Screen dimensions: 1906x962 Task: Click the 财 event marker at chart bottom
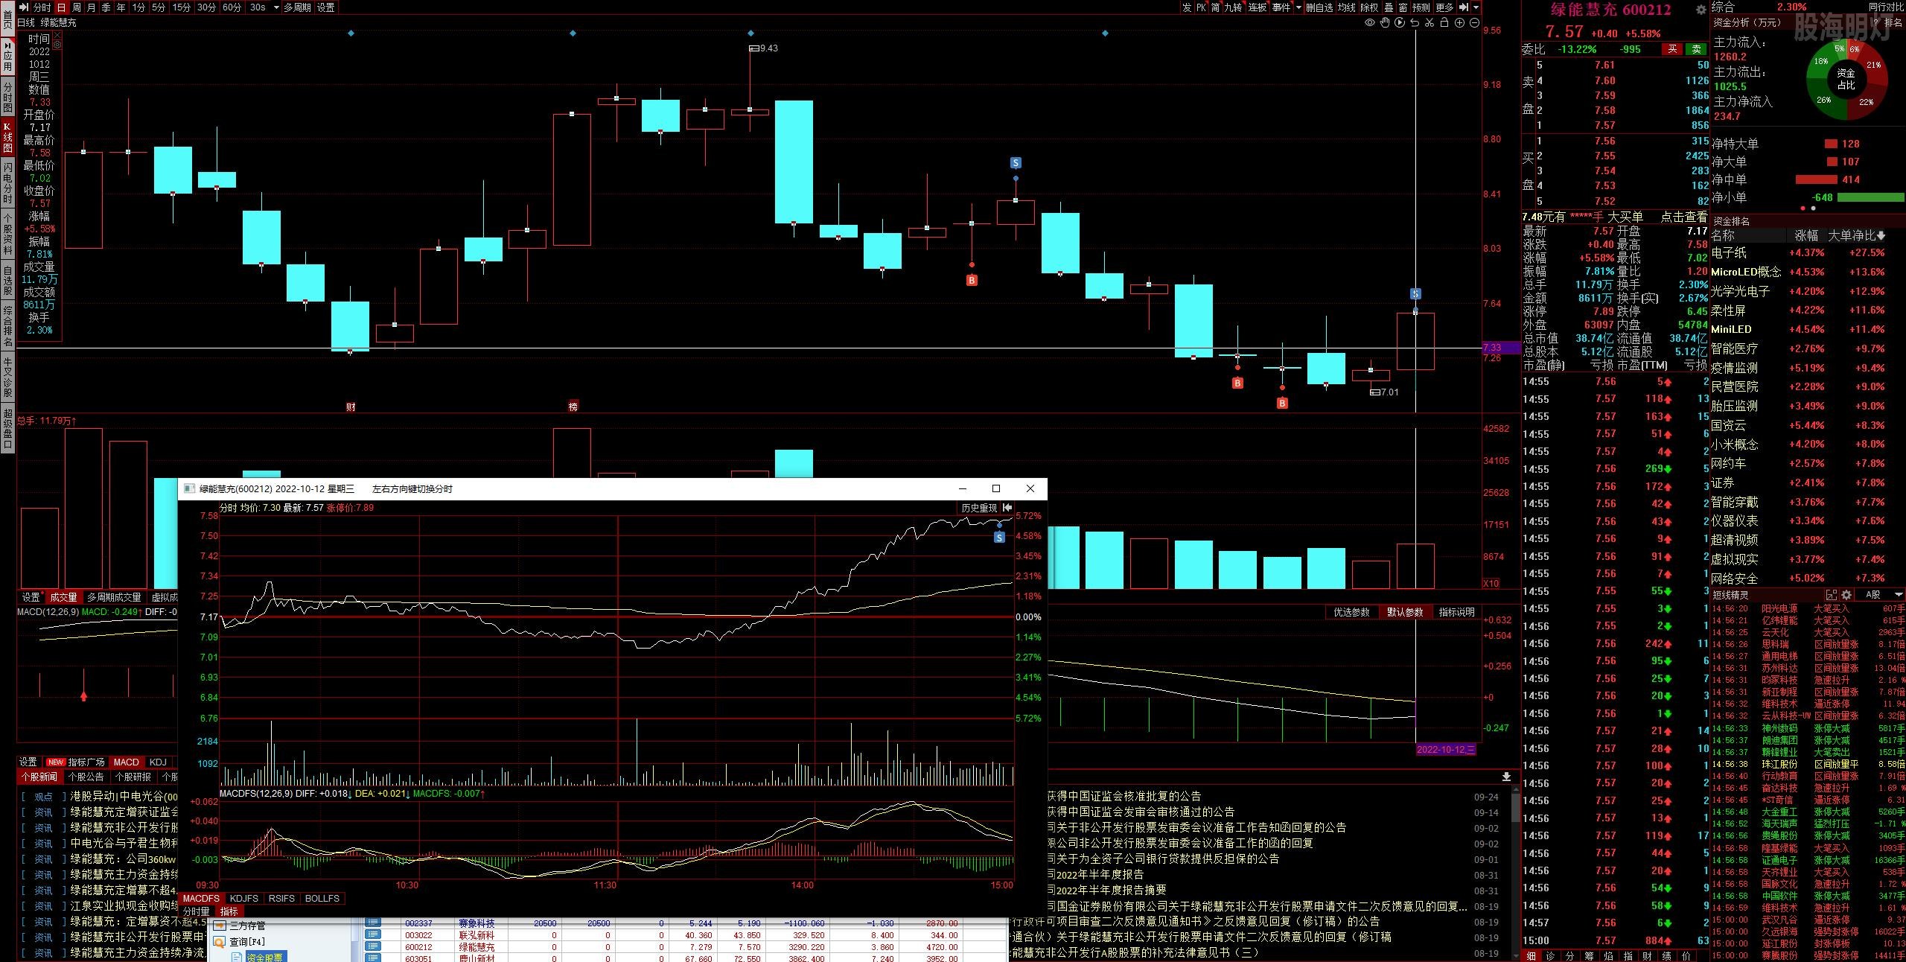(351, 407)
